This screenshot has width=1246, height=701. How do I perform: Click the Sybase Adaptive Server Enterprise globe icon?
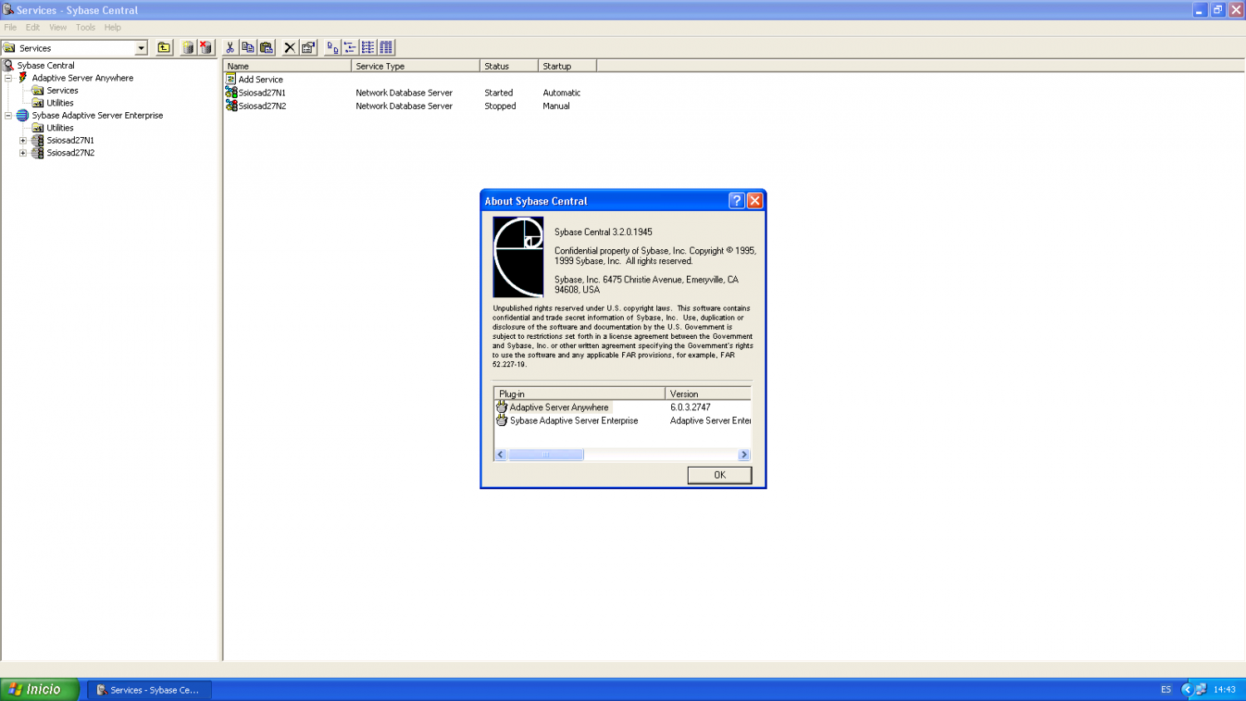coord(22,115)
